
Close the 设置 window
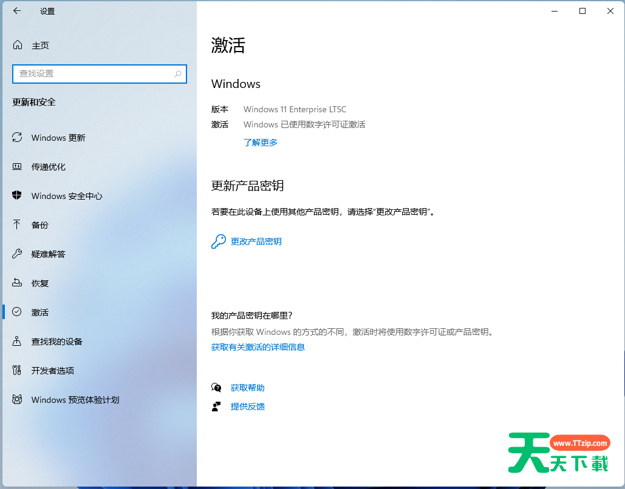[610, 11]
